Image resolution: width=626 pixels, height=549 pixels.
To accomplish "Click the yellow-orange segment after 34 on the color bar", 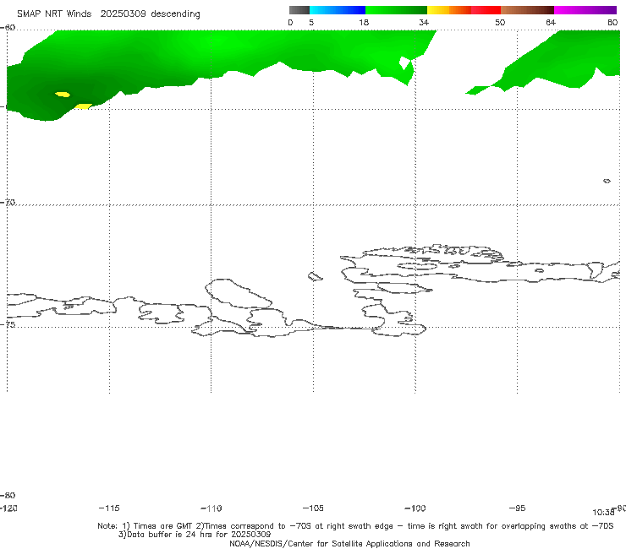I will (x=449, y=10).
